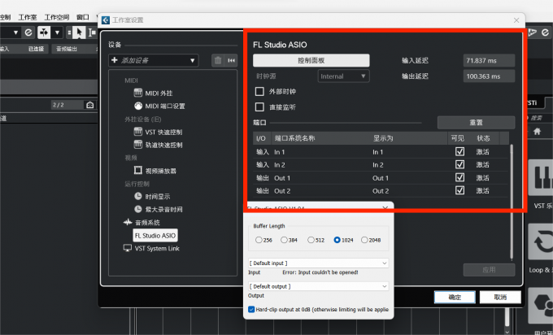Click the vertical scrollbar beside the ports table

[x=512, y=202]
